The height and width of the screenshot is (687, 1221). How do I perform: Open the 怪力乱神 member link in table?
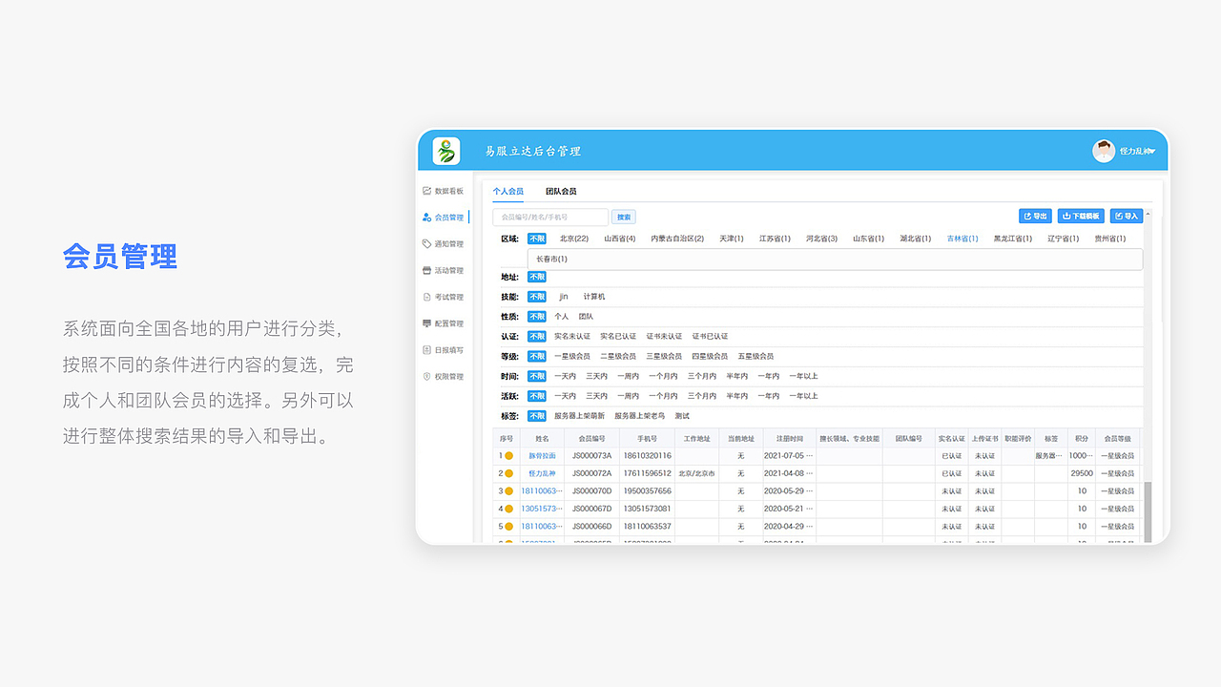(x=543, y=472)
